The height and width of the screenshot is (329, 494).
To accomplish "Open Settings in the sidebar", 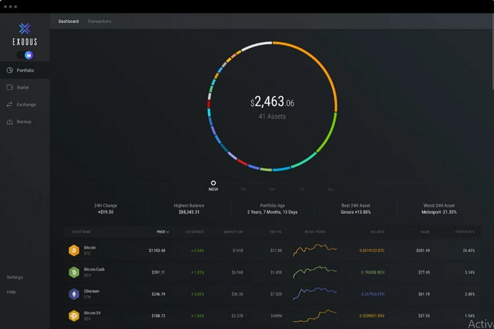I will coord(14,278).
